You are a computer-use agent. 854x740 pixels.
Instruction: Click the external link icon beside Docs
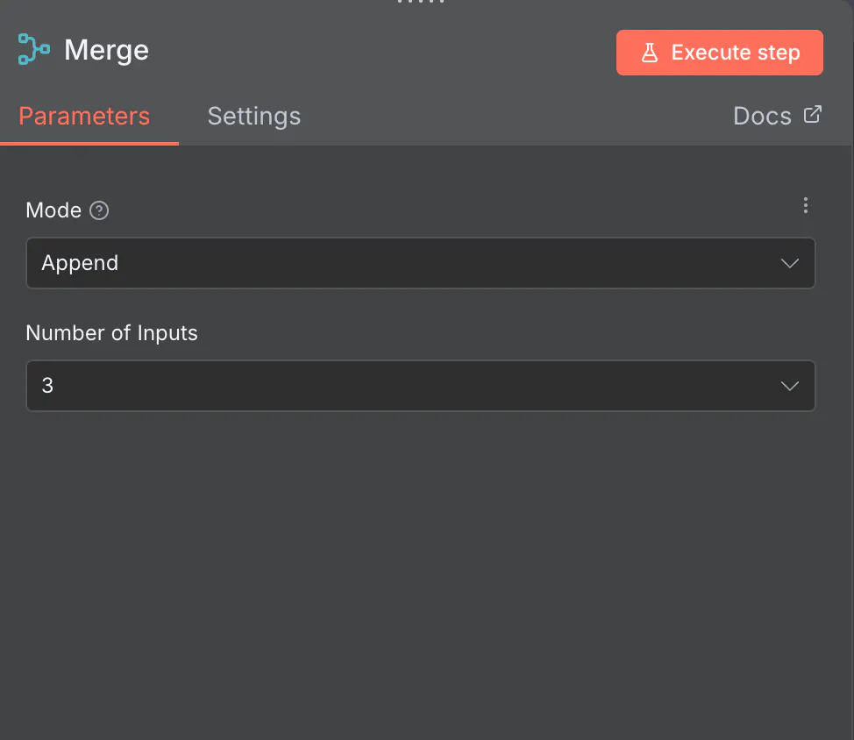click(x=813, y=115)
